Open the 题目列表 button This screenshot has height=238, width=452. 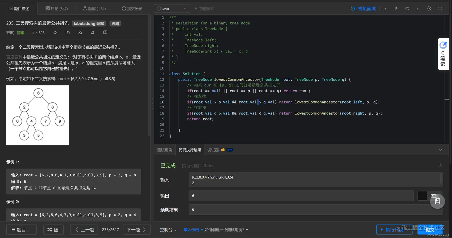click(x=22, y=229)
